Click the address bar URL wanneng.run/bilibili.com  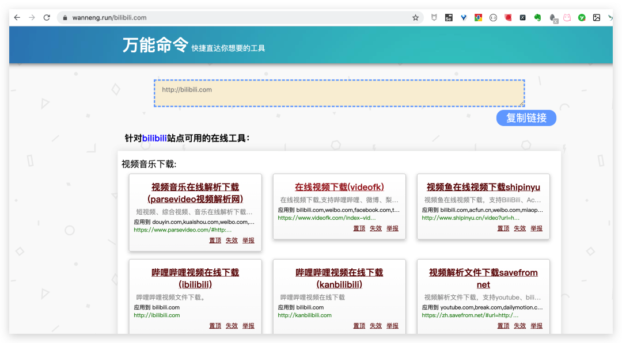pyautogui.click(x=109, y=17)
